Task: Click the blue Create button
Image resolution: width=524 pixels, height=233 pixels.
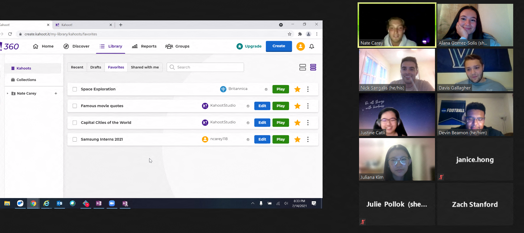Action: tap(278, 46)
